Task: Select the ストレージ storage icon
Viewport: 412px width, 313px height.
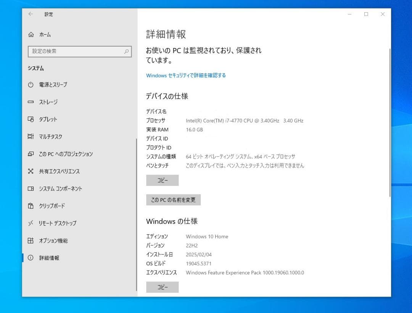Action: click(x=31, y=102)
